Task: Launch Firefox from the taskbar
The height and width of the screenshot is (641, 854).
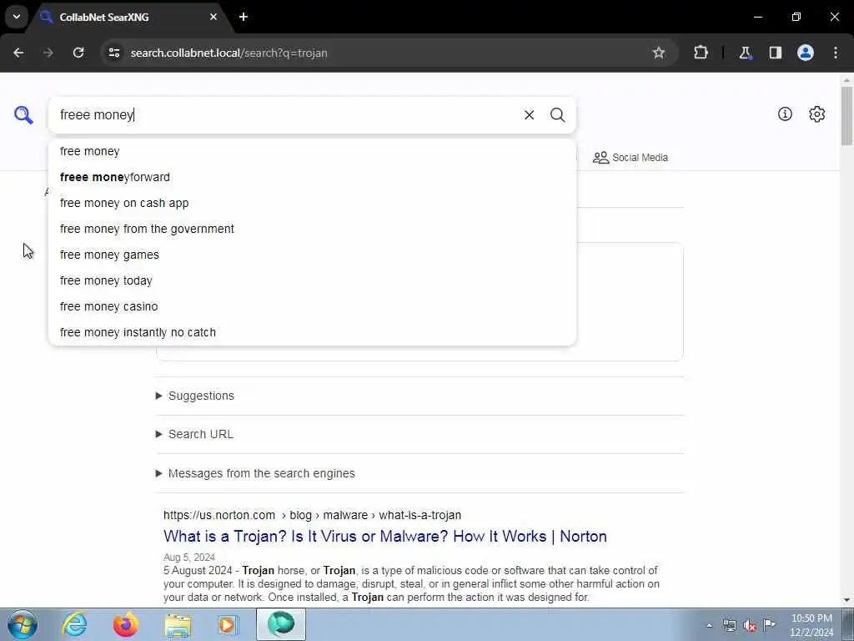Action: click(x=125, y=624)
